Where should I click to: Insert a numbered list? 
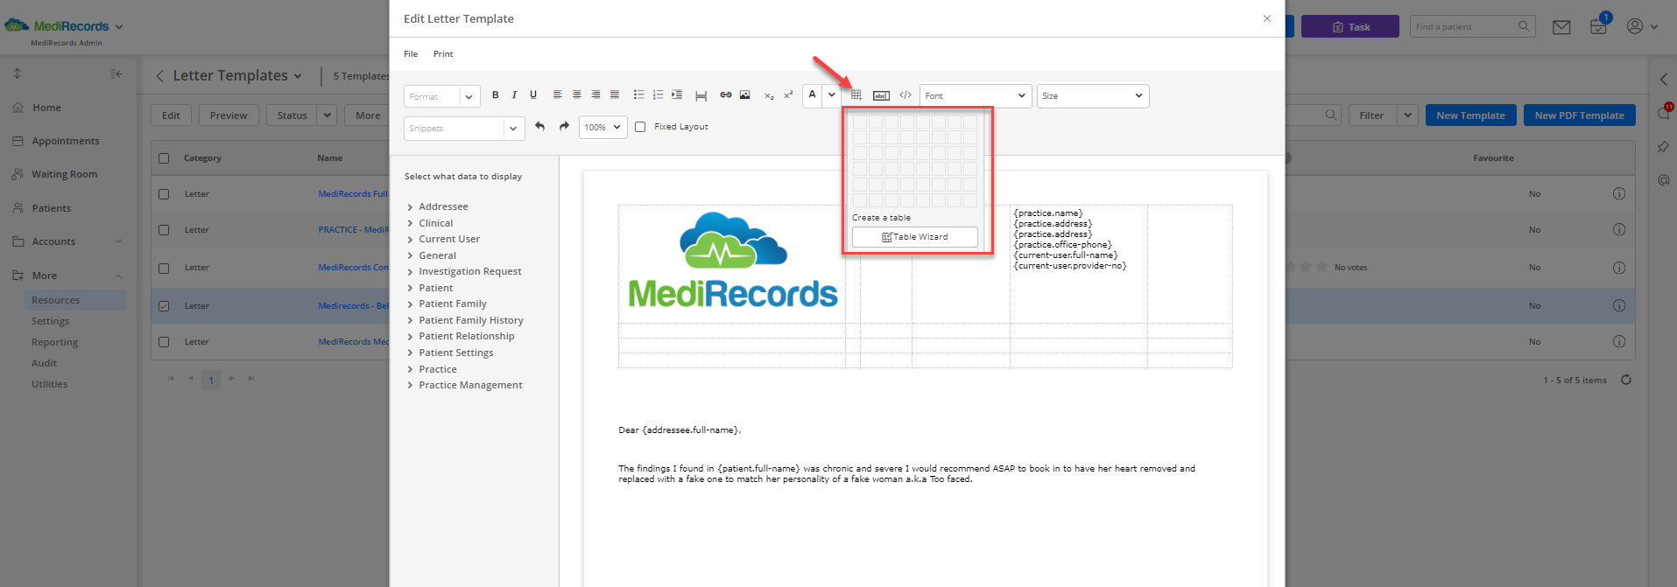pyautogui.click(x=659, y=95)
